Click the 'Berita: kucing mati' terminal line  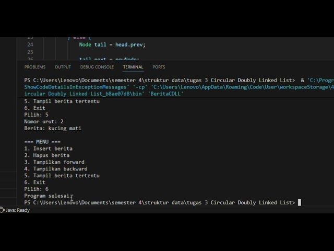(x=53, y=128)
